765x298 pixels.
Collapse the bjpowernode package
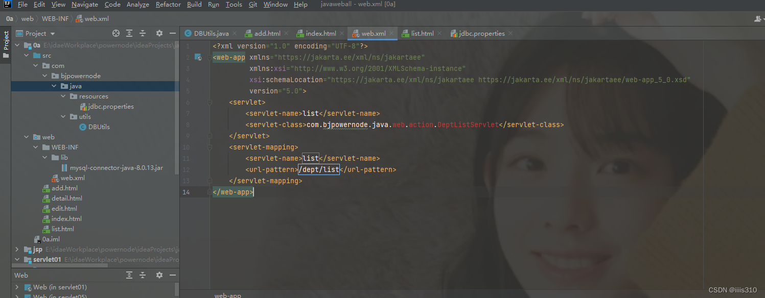(45, 76)
